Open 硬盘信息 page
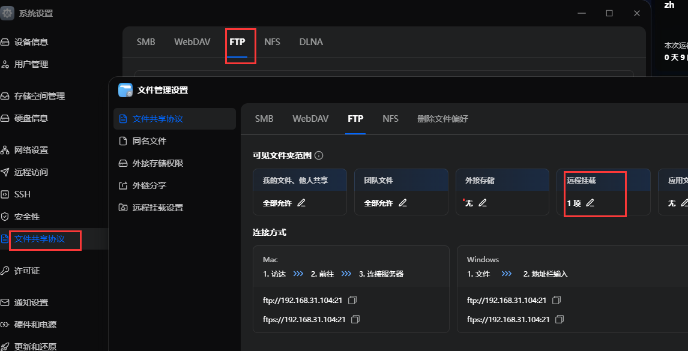 tap(31, 118)
